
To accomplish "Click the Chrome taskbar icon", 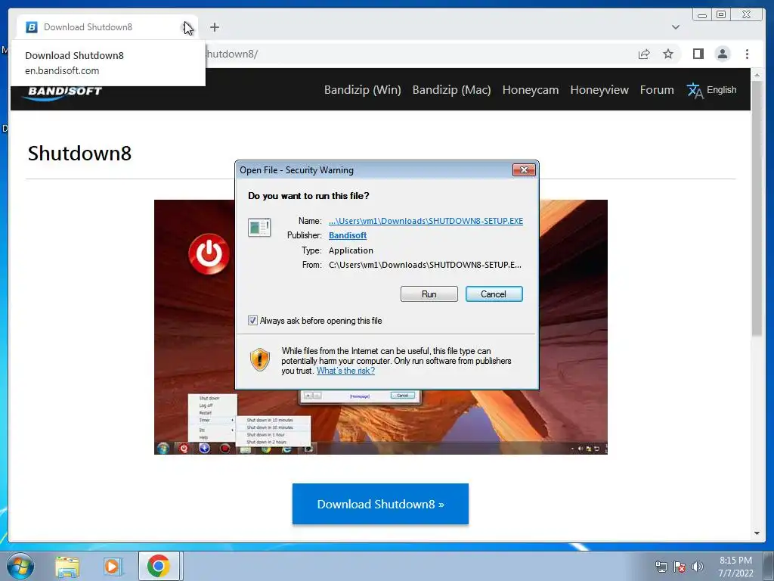I will (x=158, y=566).
